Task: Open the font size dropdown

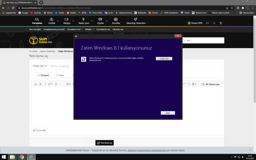Action: (x=50, y=84)
